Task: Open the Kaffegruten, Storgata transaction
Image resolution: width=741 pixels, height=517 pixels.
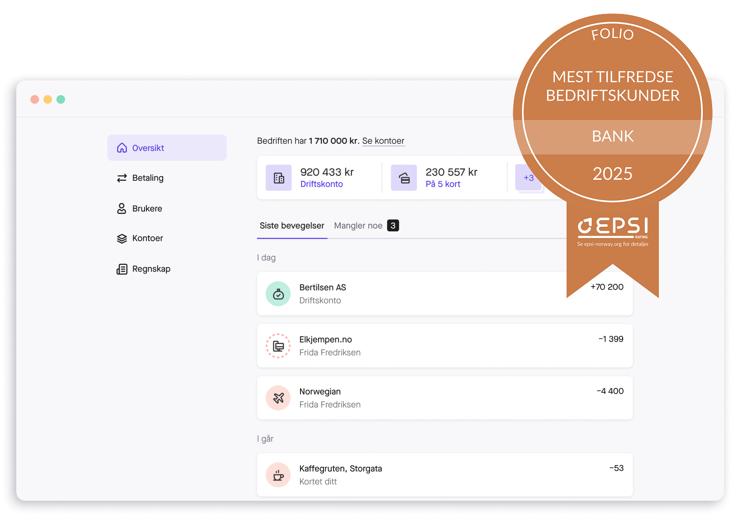Action: pyautogui.click(x=445, y=475)
